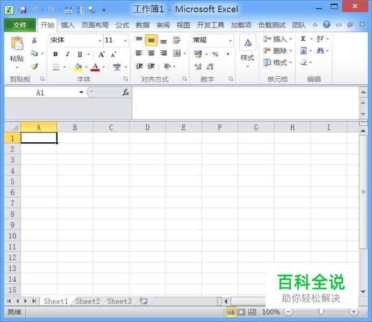Expand the 粘贴 paste options arrow
Screen dimensions: 372x322
tap(17, 68)
